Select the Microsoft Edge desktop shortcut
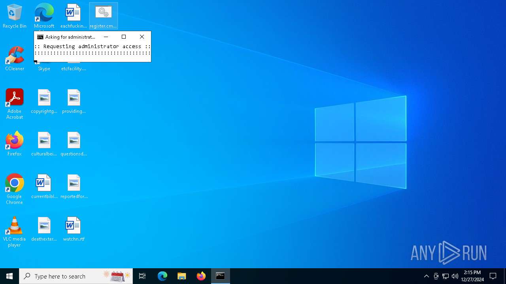This screenshot has height=284, width=506. click(44, 16)
